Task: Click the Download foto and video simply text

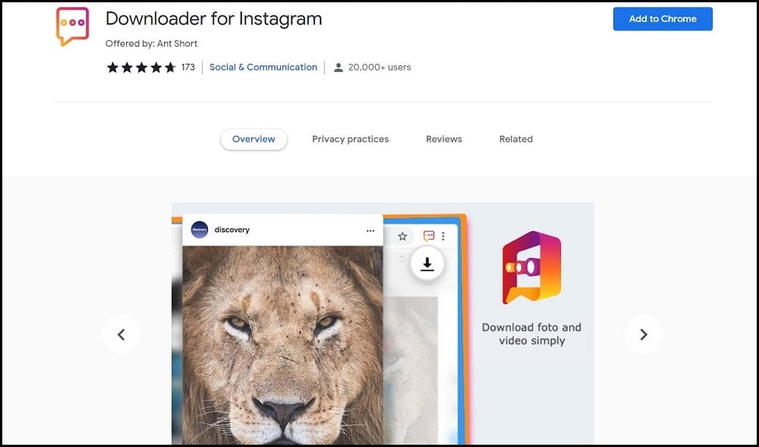Action: point(531,334)
